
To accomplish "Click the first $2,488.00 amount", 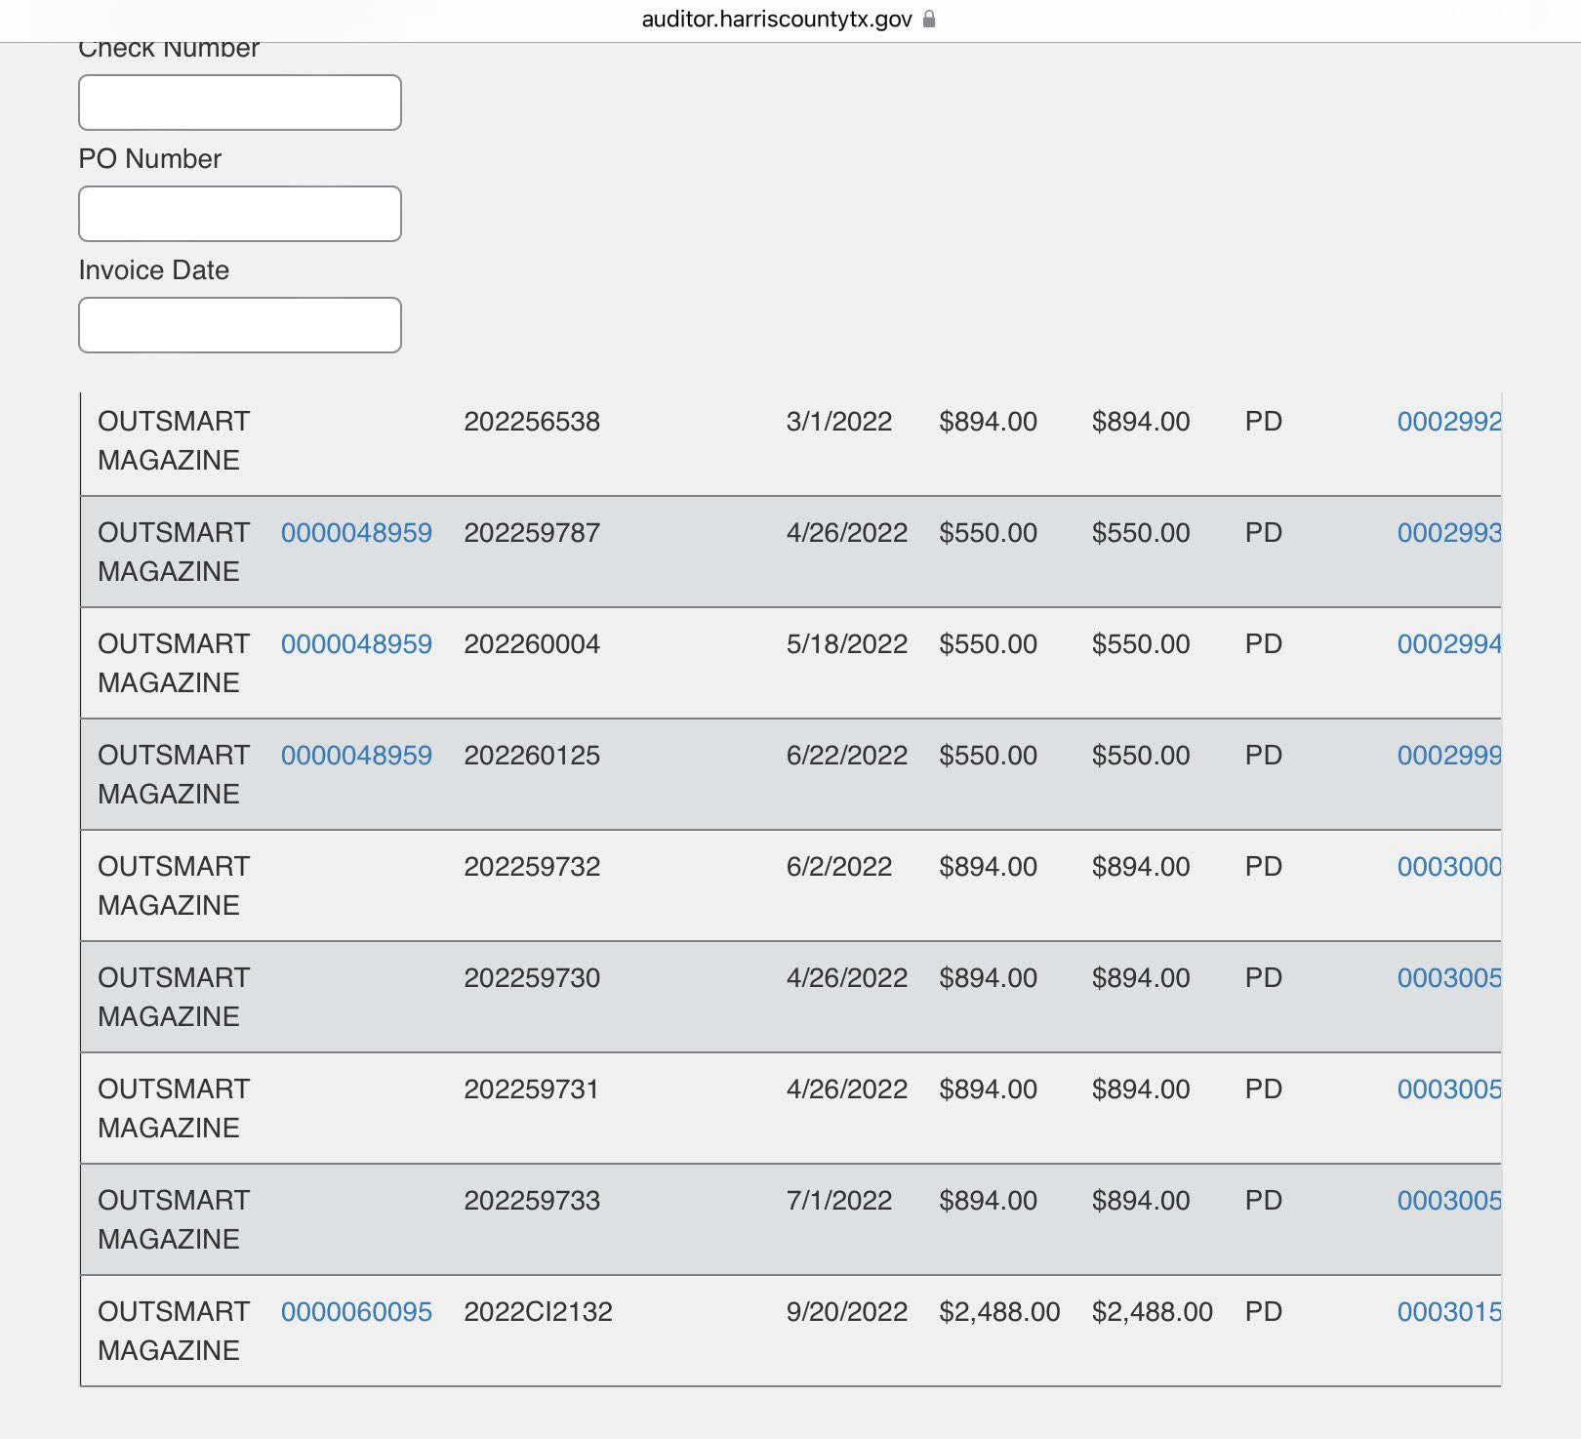I will pyautogui.click(x=999, y=1312).
